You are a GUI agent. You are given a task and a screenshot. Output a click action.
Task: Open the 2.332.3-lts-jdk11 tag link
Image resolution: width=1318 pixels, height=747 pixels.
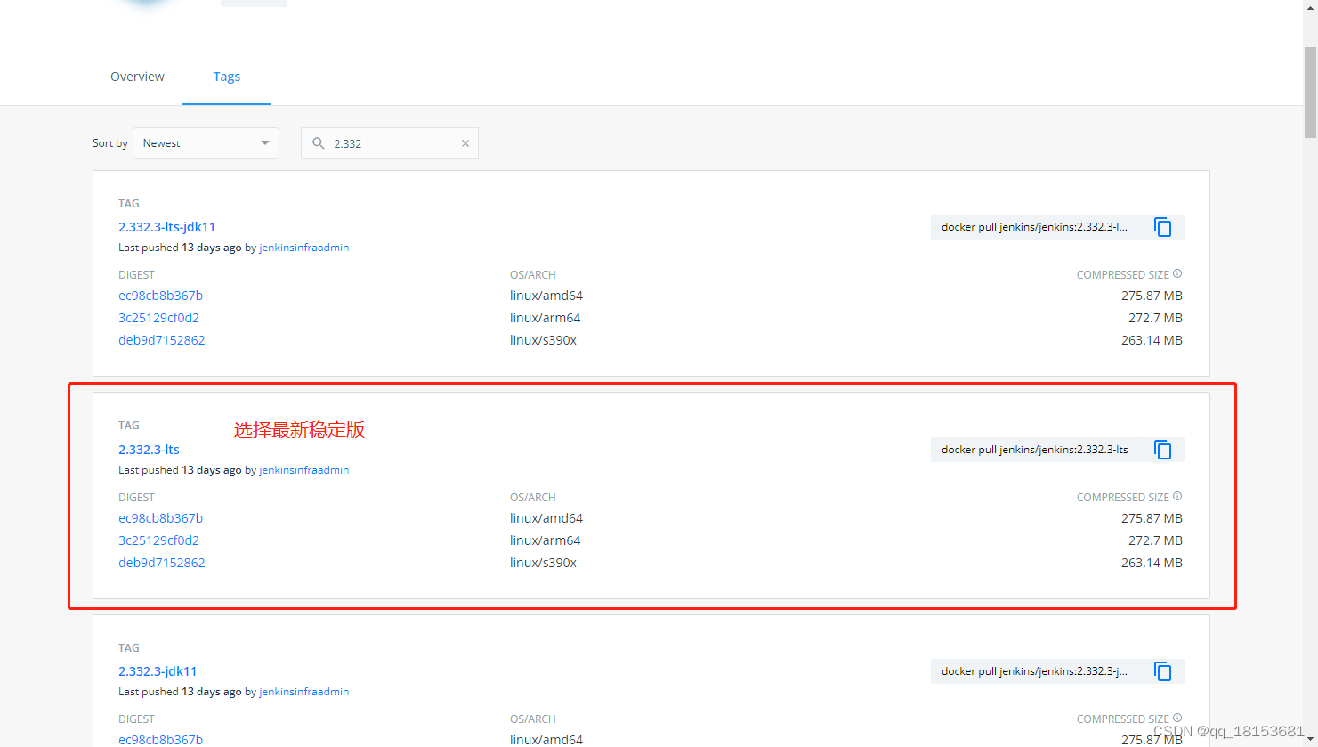[x=166, y=227]
